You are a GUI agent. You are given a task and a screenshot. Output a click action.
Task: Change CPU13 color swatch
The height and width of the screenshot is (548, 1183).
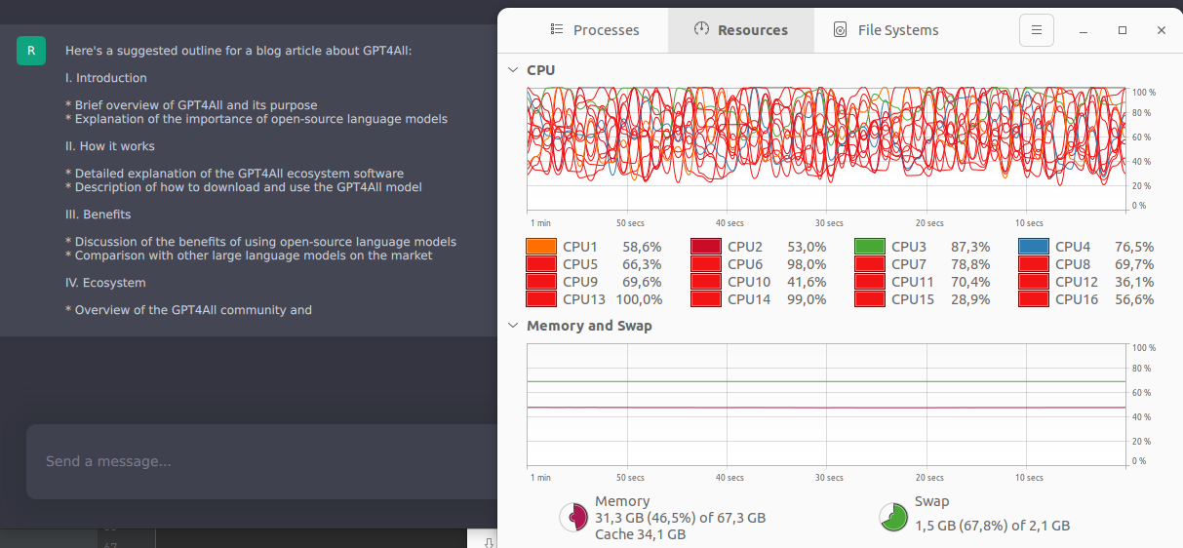tap(541, 299)
